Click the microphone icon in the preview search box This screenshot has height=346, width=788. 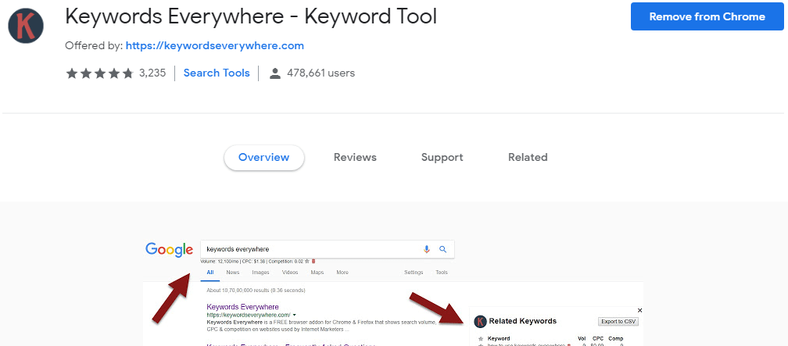click(x=427, y=249)
